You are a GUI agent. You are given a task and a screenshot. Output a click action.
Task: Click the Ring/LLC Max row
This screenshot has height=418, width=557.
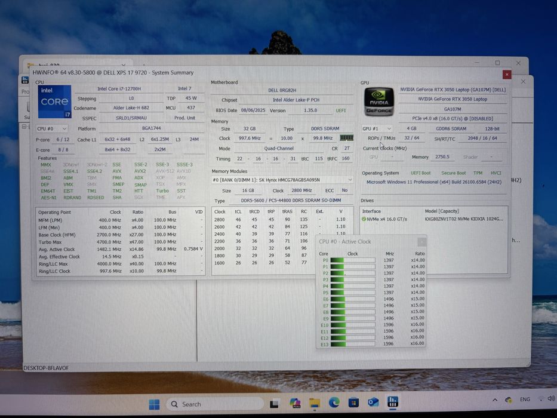coord(121,264)
